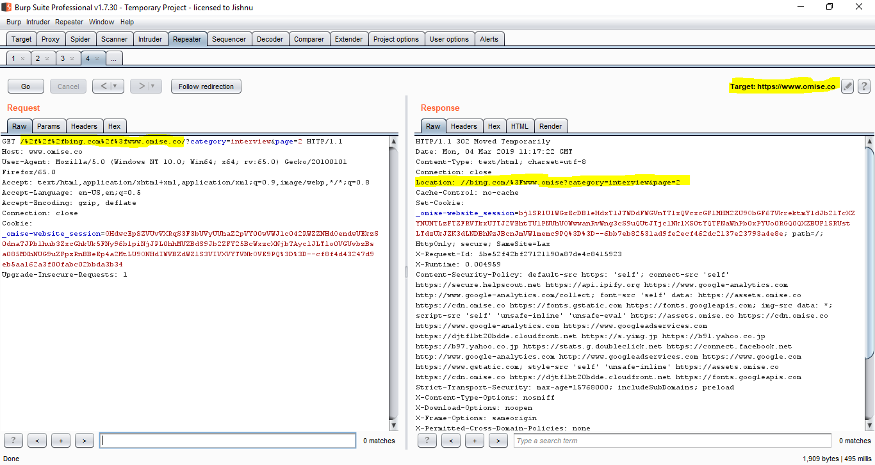Open the Help menu
This screenshot has width=875, height=465.
[127, 22]
